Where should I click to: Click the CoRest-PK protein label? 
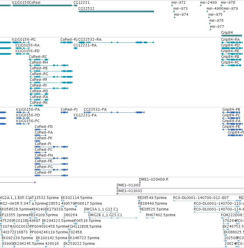pos(44,138)
